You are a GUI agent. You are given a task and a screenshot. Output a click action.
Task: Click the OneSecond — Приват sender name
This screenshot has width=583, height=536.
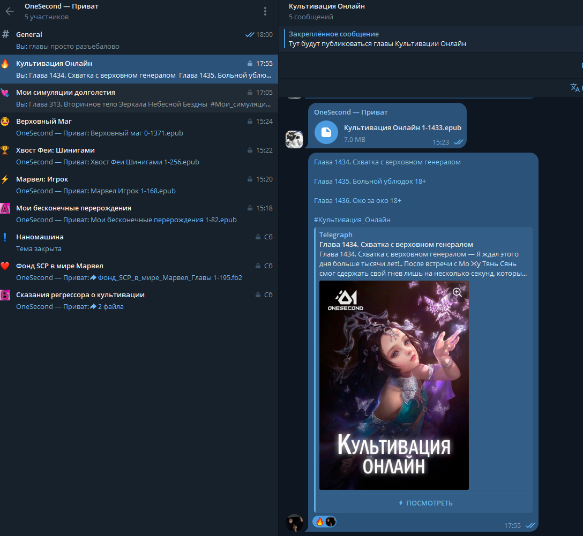[350, 112]
